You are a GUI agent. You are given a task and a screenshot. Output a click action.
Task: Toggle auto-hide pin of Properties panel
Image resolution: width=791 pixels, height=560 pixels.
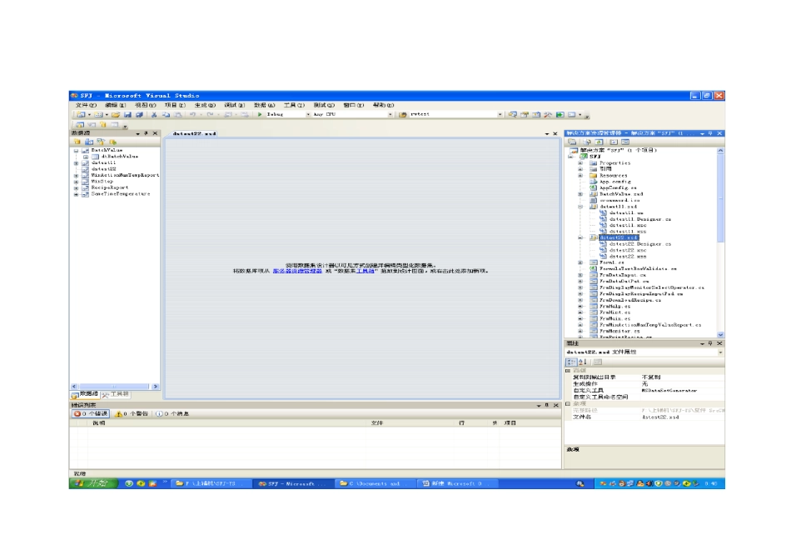tap(710, 343)
